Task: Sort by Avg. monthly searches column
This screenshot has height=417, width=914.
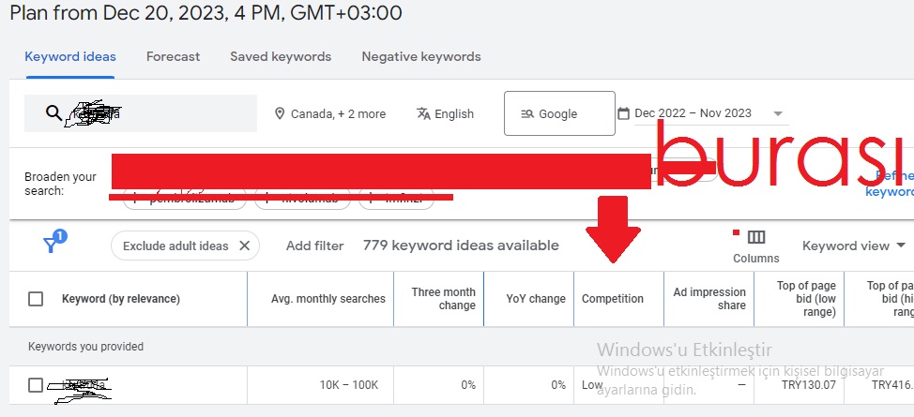Action: [x=328, y=299]
